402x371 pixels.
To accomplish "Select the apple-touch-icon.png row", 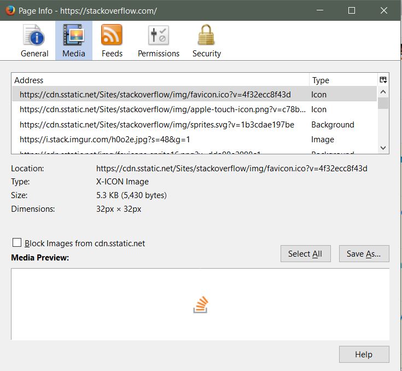I will pos(194,109).
